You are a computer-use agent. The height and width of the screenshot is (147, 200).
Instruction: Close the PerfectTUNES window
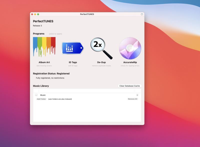point(32,14)
